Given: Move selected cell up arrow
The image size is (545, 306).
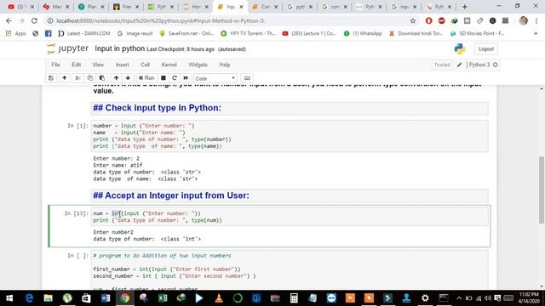Looking at the screenshot, I should (117, 78).
